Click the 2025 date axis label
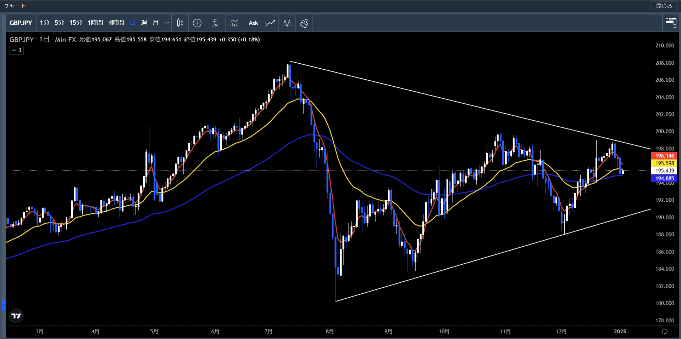 [x=620, y=332]
